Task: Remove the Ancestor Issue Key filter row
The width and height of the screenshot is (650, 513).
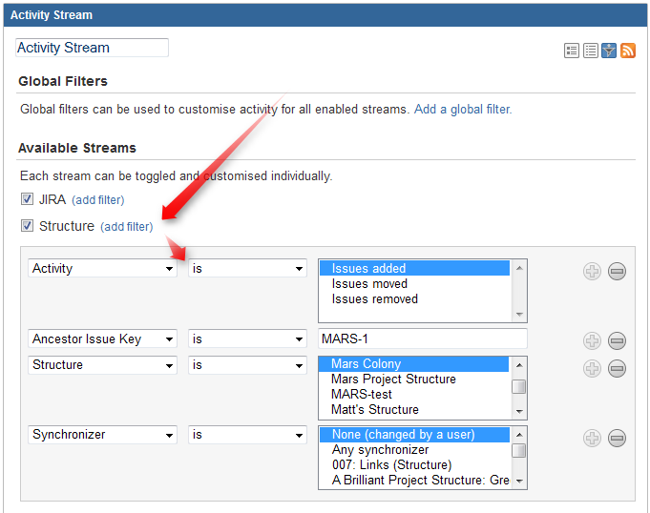Action: 617,341
